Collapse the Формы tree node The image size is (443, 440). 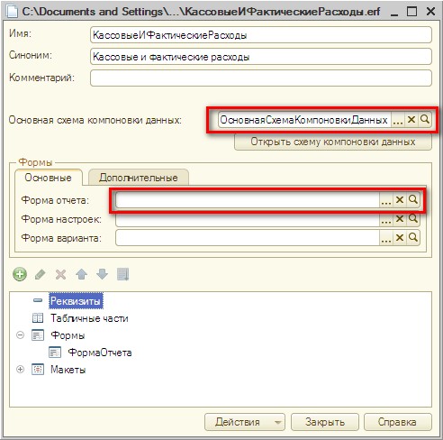point(20,335)
